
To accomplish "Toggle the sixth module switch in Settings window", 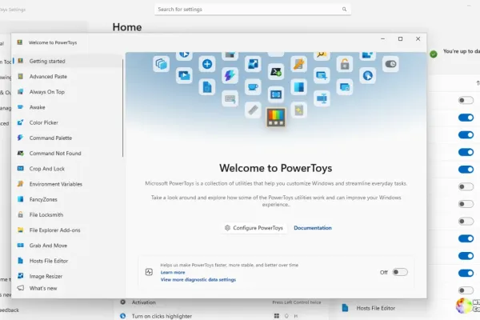I will 466,186.
